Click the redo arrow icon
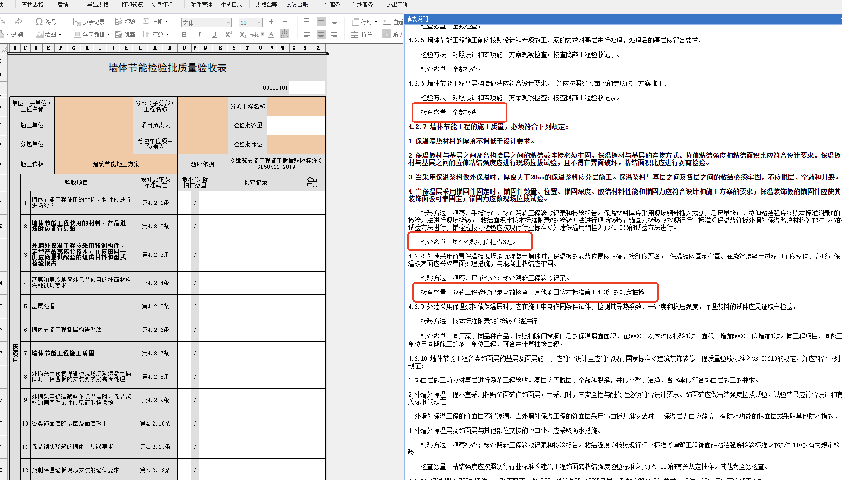The image size is (842, 480). click(x=18, y=21)
